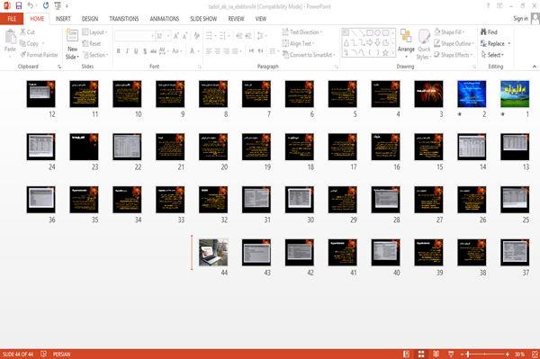
Task: Toggle Underline formatting
Action: [x=136, y=51]
